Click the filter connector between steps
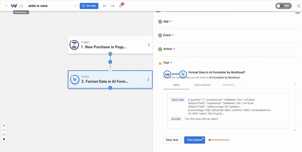 click(x=110, y=54)
